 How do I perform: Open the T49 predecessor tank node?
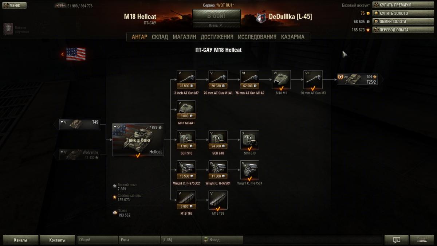(80, 124)
